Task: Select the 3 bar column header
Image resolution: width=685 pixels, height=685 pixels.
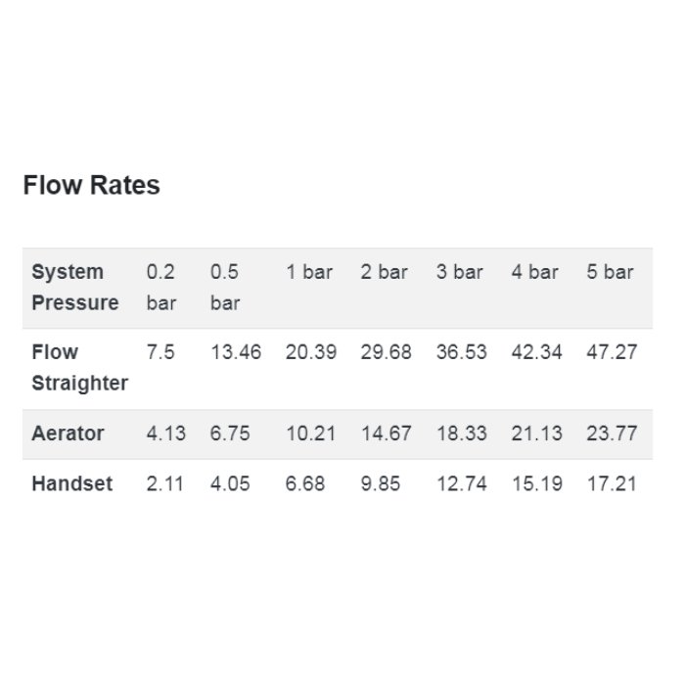Action: coord(460,272)
